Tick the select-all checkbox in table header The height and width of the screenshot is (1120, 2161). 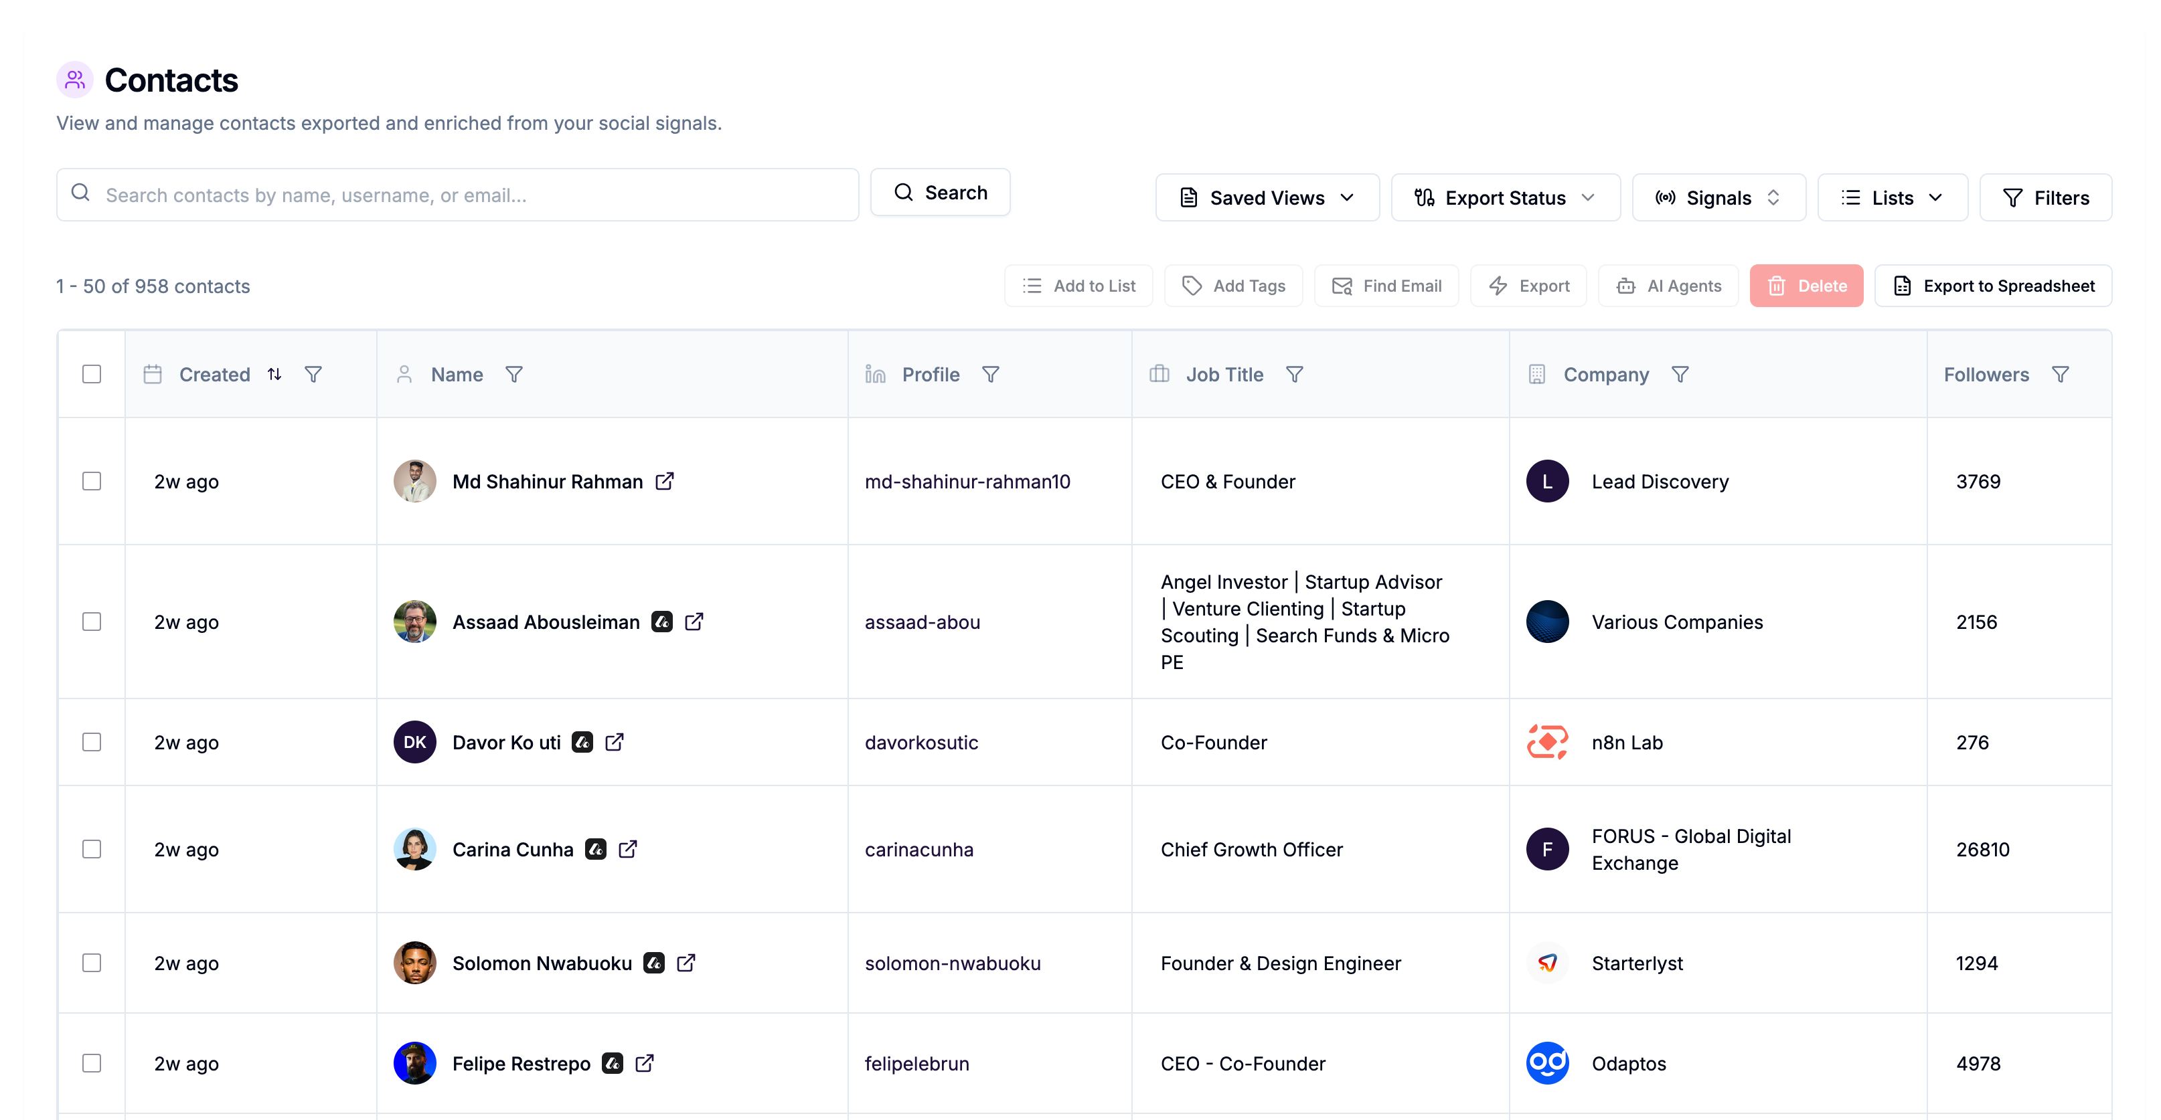[92, 374]
